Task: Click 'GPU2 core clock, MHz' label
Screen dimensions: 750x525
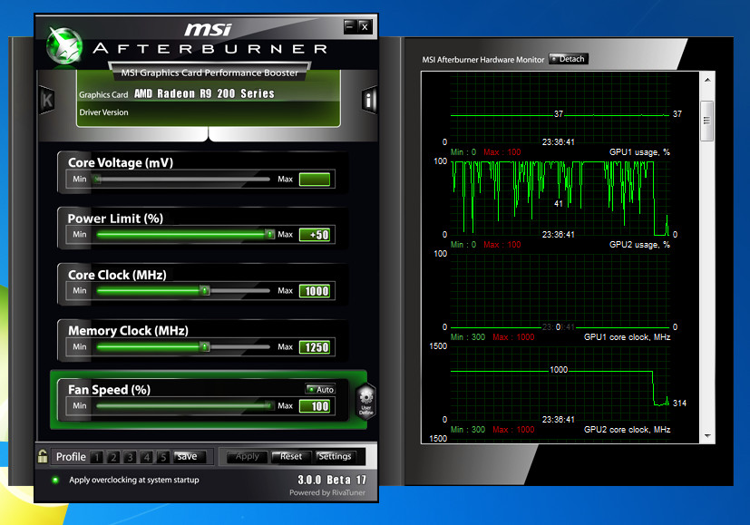Action: click(627, 430)
